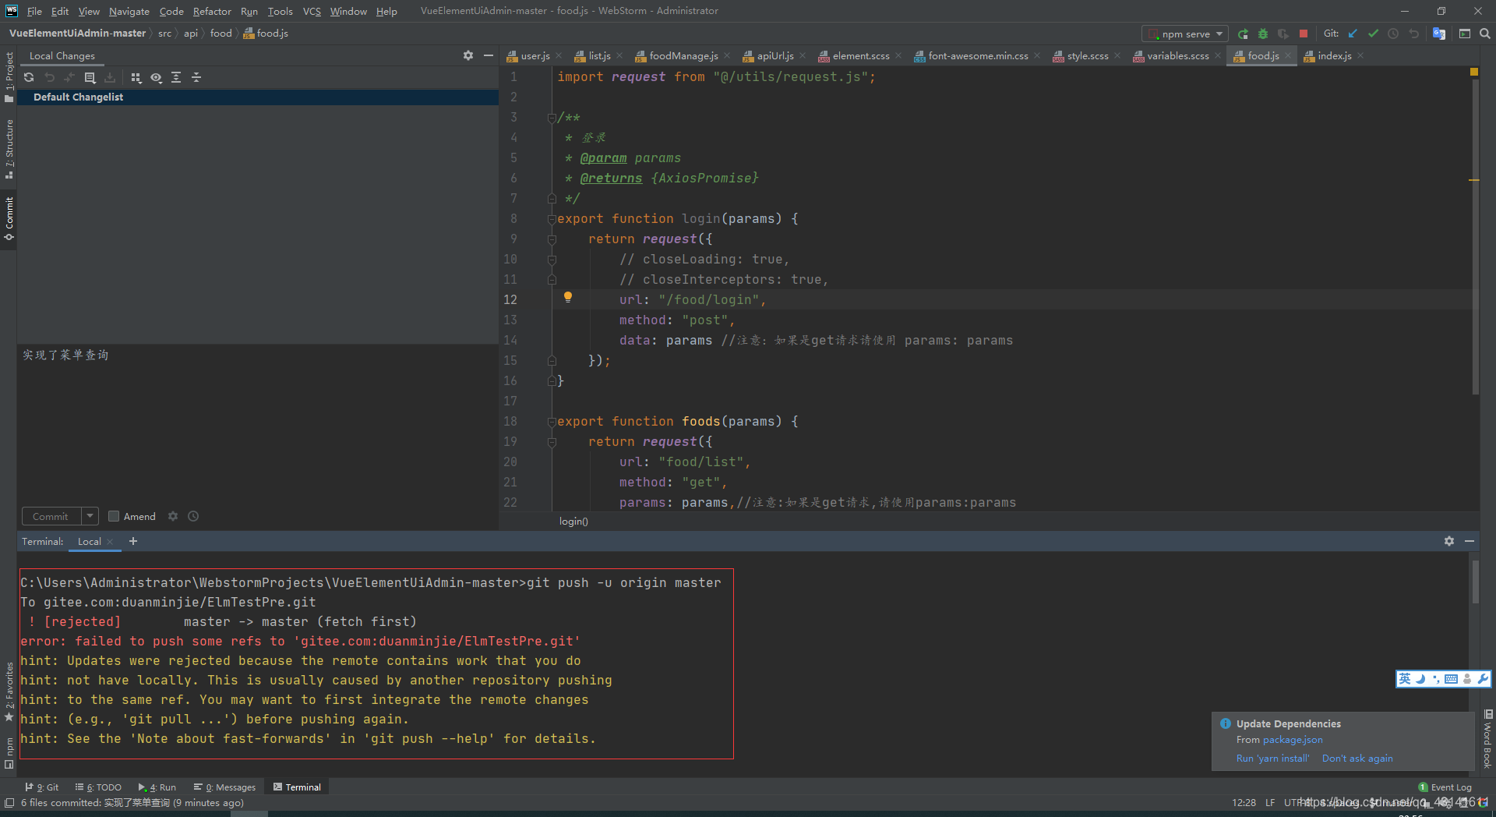Open the package.json link in notification
The image size is (1496, 817).
[x=1293, y=740]
